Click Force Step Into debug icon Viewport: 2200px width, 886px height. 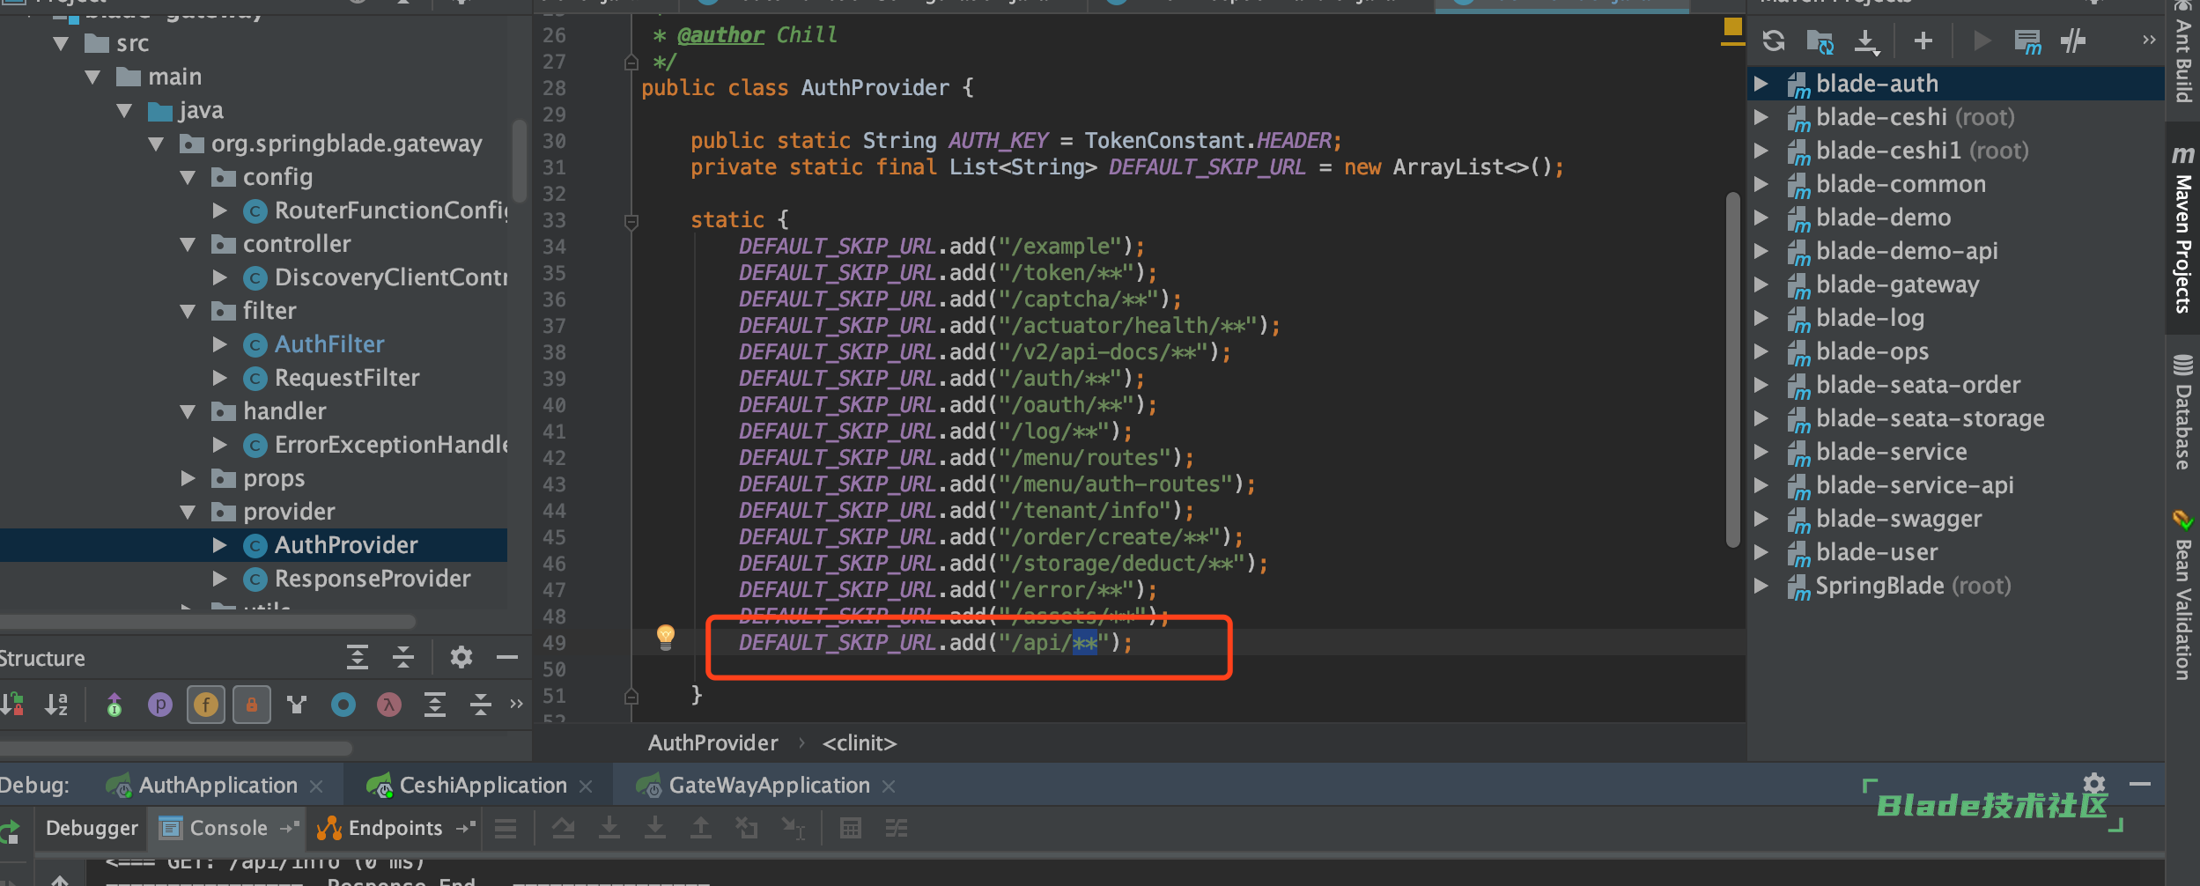coord(655,828)
